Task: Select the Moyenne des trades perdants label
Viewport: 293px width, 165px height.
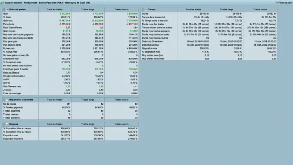Action: [x=18, y=38]
